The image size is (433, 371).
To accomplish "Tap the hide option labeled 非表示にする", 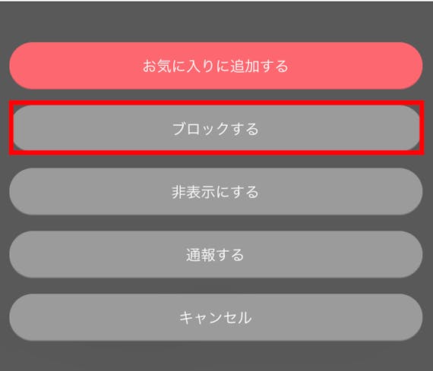I will [216, 191].
